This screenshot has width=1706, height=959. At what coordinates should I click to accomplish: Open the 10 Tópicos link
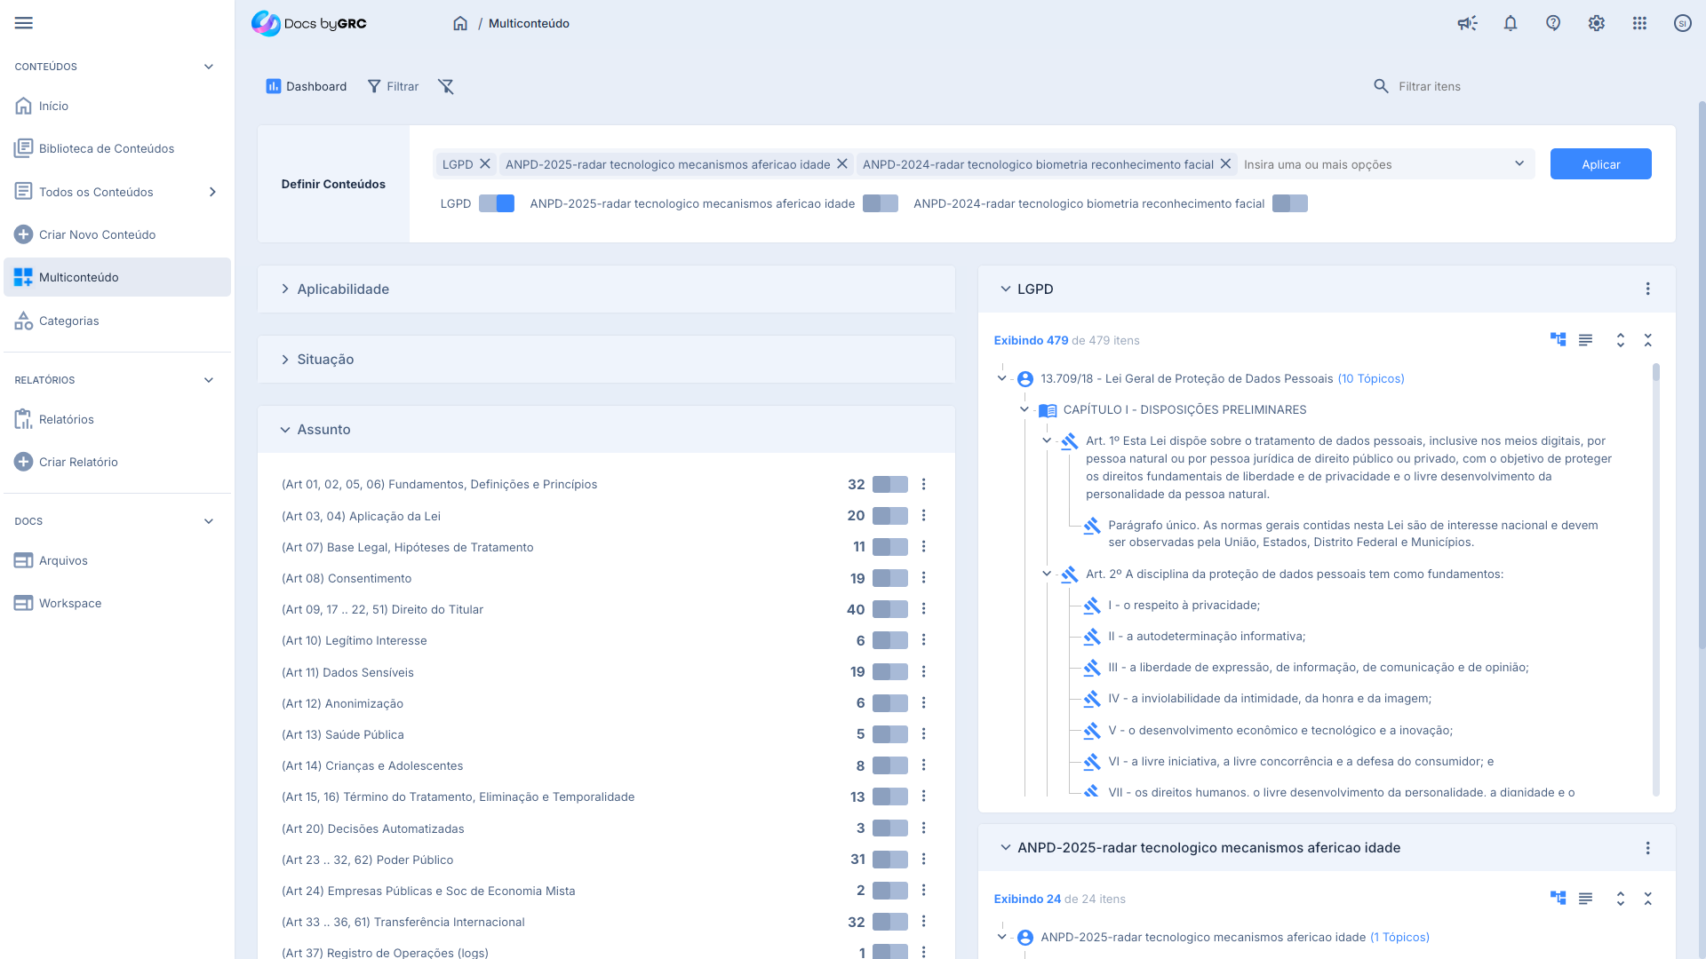[1370, 379]
